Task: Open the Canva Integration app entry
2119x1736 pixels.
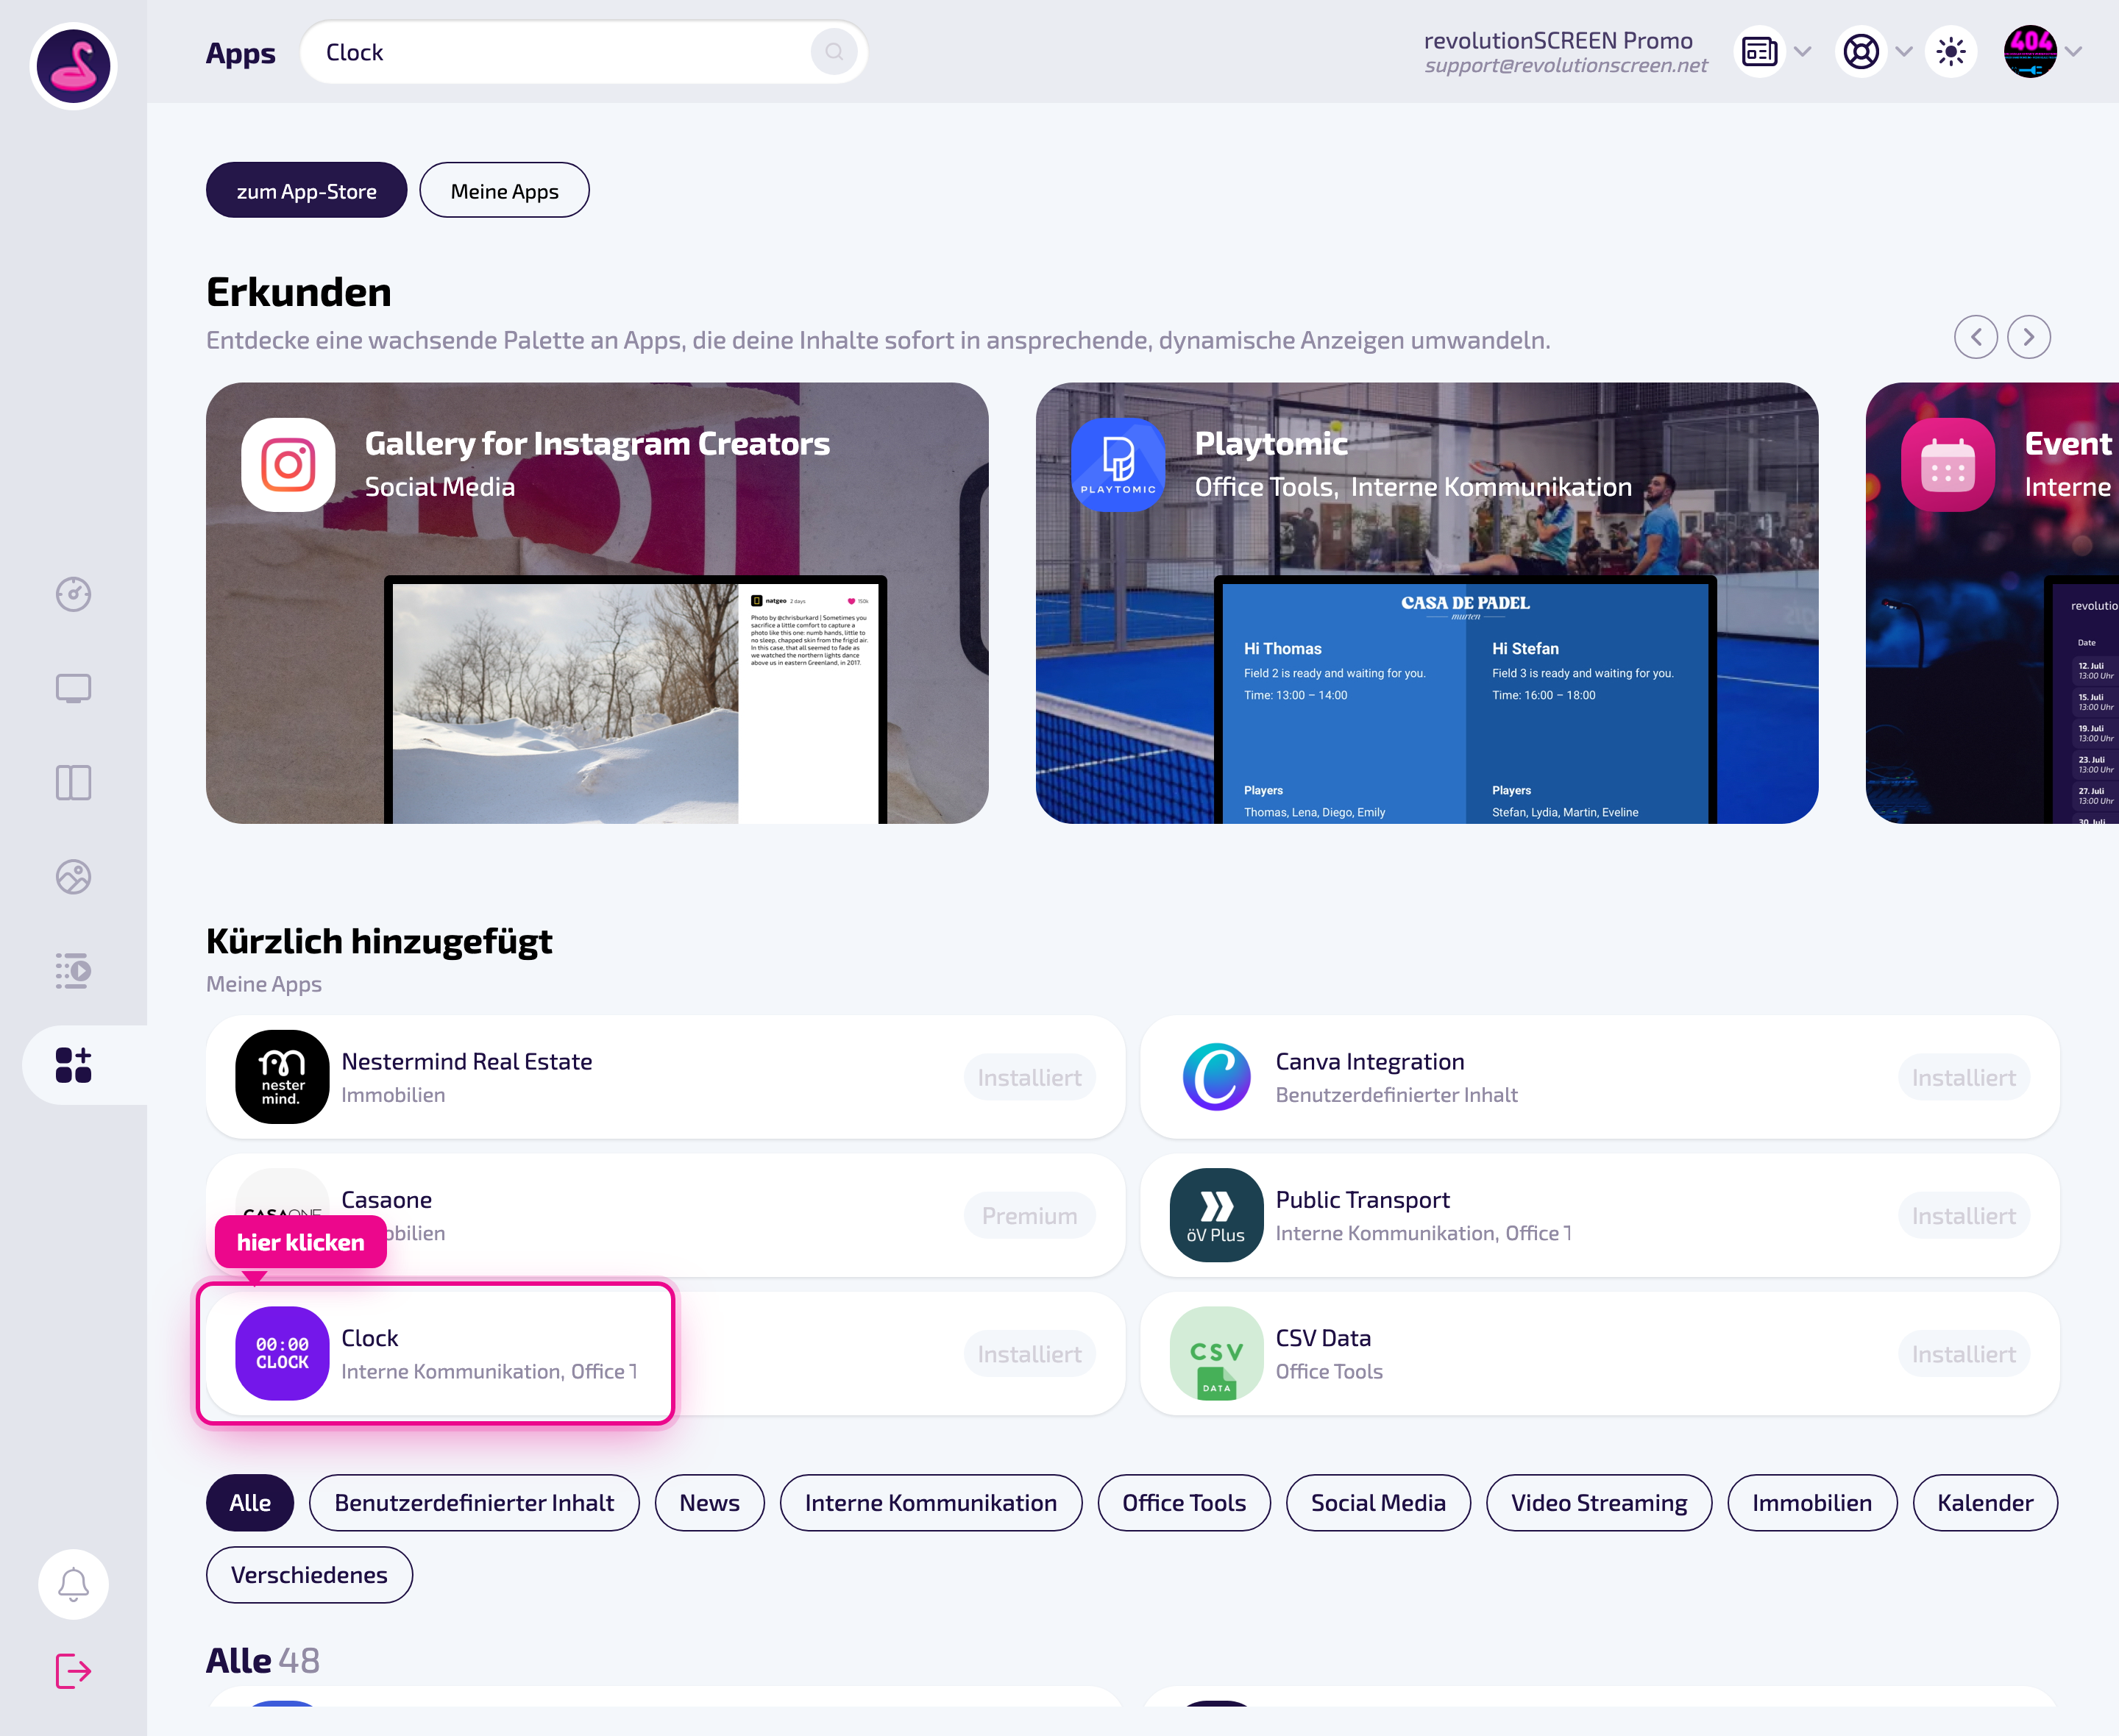Action: (1599, 1077)
